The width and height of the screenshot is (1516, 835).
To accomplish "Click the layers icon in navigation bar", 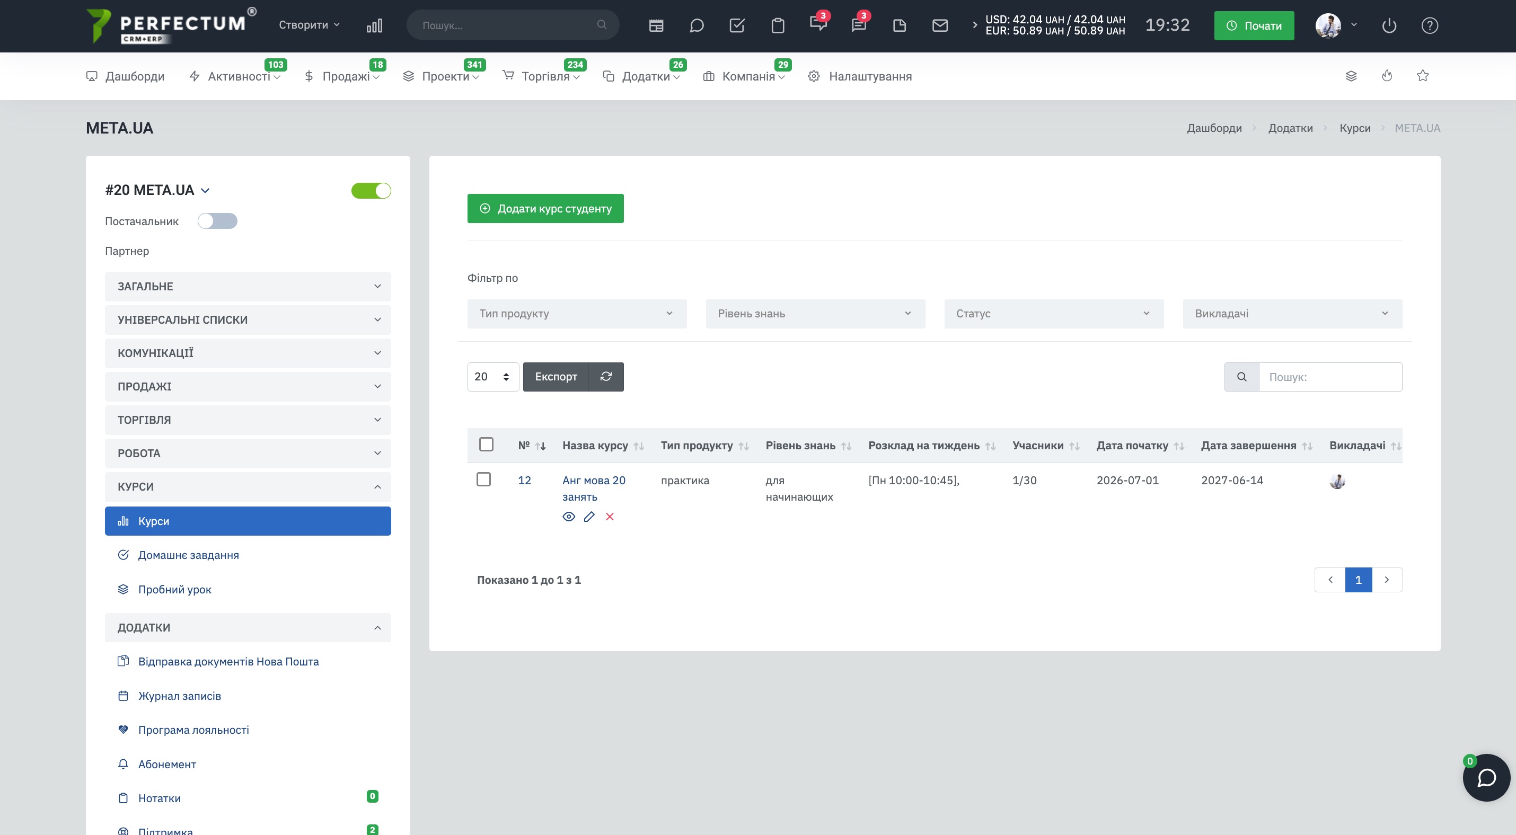I will (x=1351, y=76).
